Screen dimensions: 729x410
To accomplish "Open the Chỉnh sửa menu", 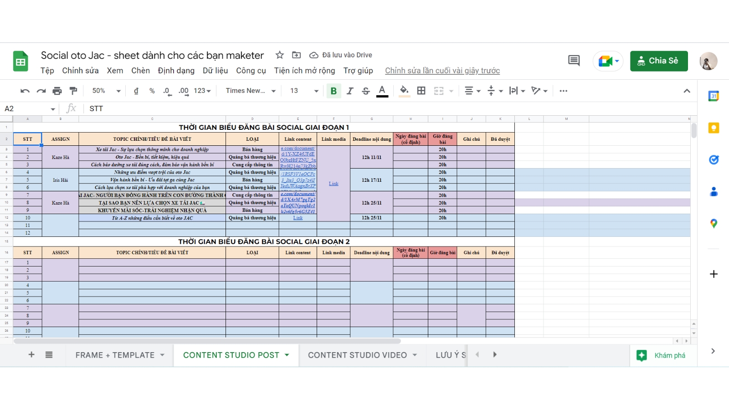I will coord(80,71).
